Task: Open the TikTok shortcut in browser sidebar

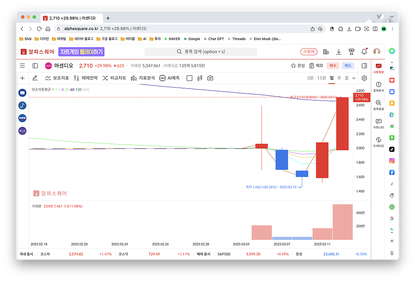Action: pos(392,149)
